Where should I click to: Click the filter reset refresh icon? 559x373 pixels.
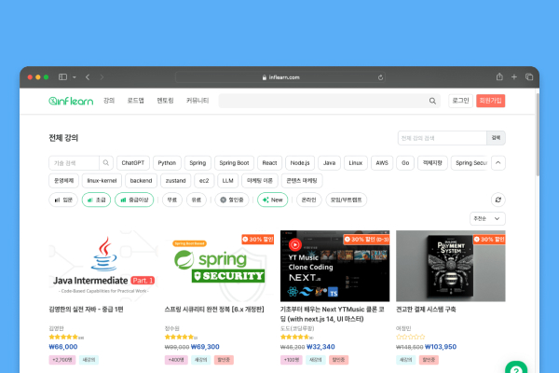coord(498,200)
